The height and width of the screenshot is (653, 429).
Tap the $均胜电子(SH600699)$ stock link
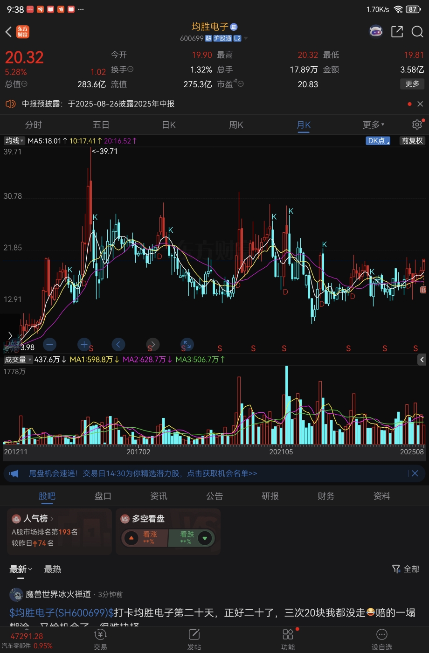click(x=62, y=612)
